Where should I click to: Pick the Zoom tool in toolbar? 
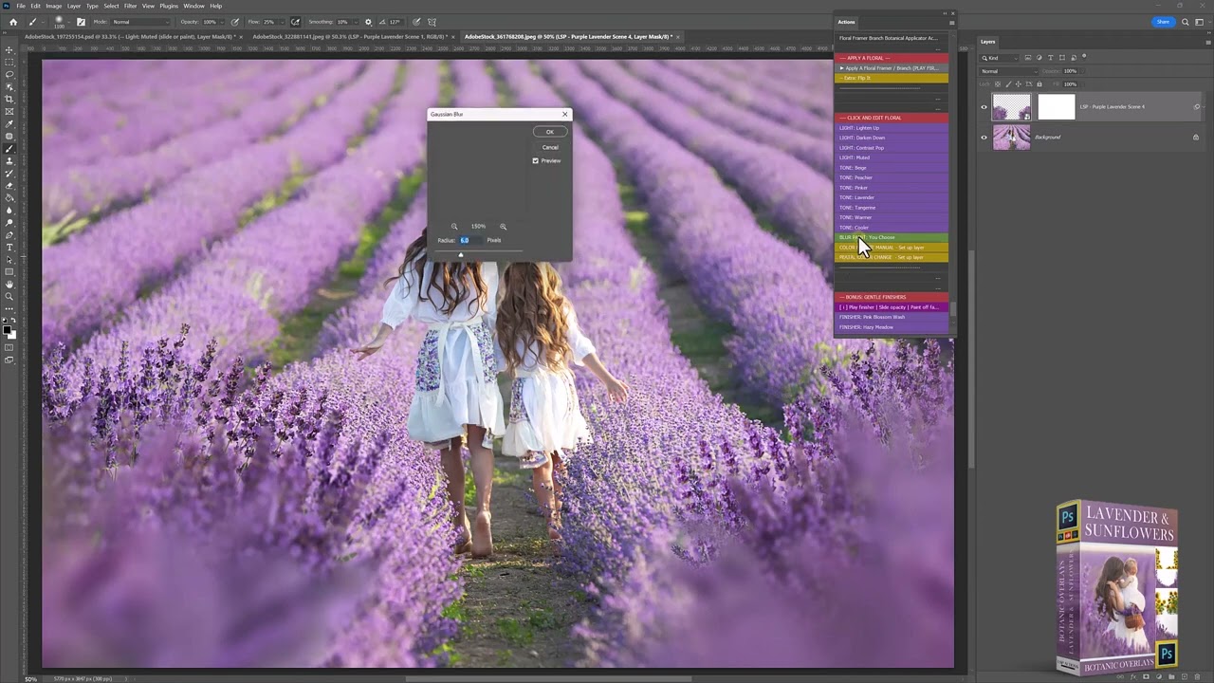[x=9, y=297]
